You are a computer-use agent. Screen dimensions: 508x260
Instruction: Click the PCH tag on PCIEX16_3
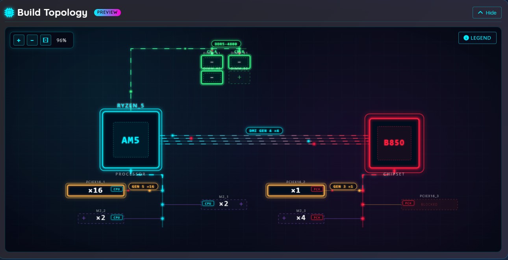click(408, 203)
